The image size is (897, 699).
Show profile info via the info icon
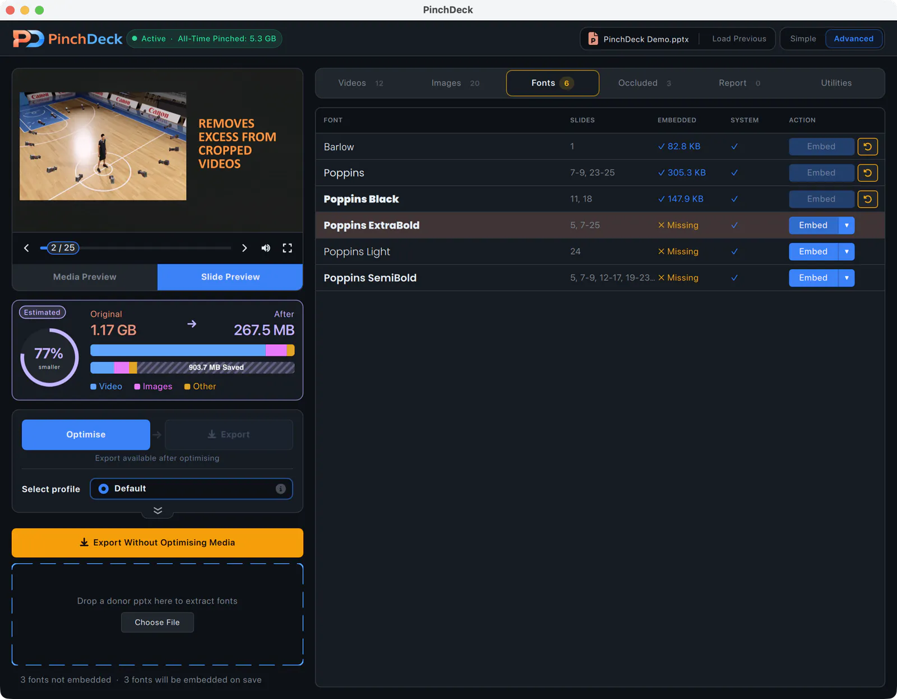click(x=280, y=489)
